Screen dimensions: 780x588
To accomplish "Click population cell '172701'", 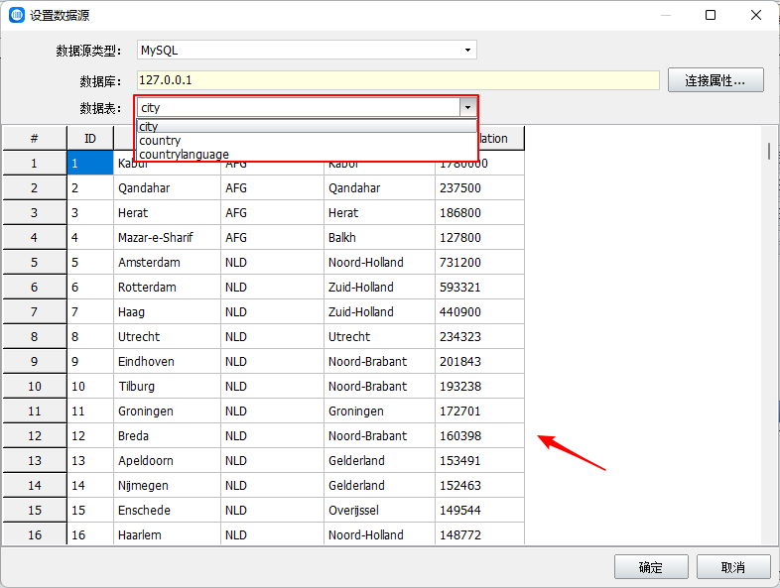I will (479, 412).
